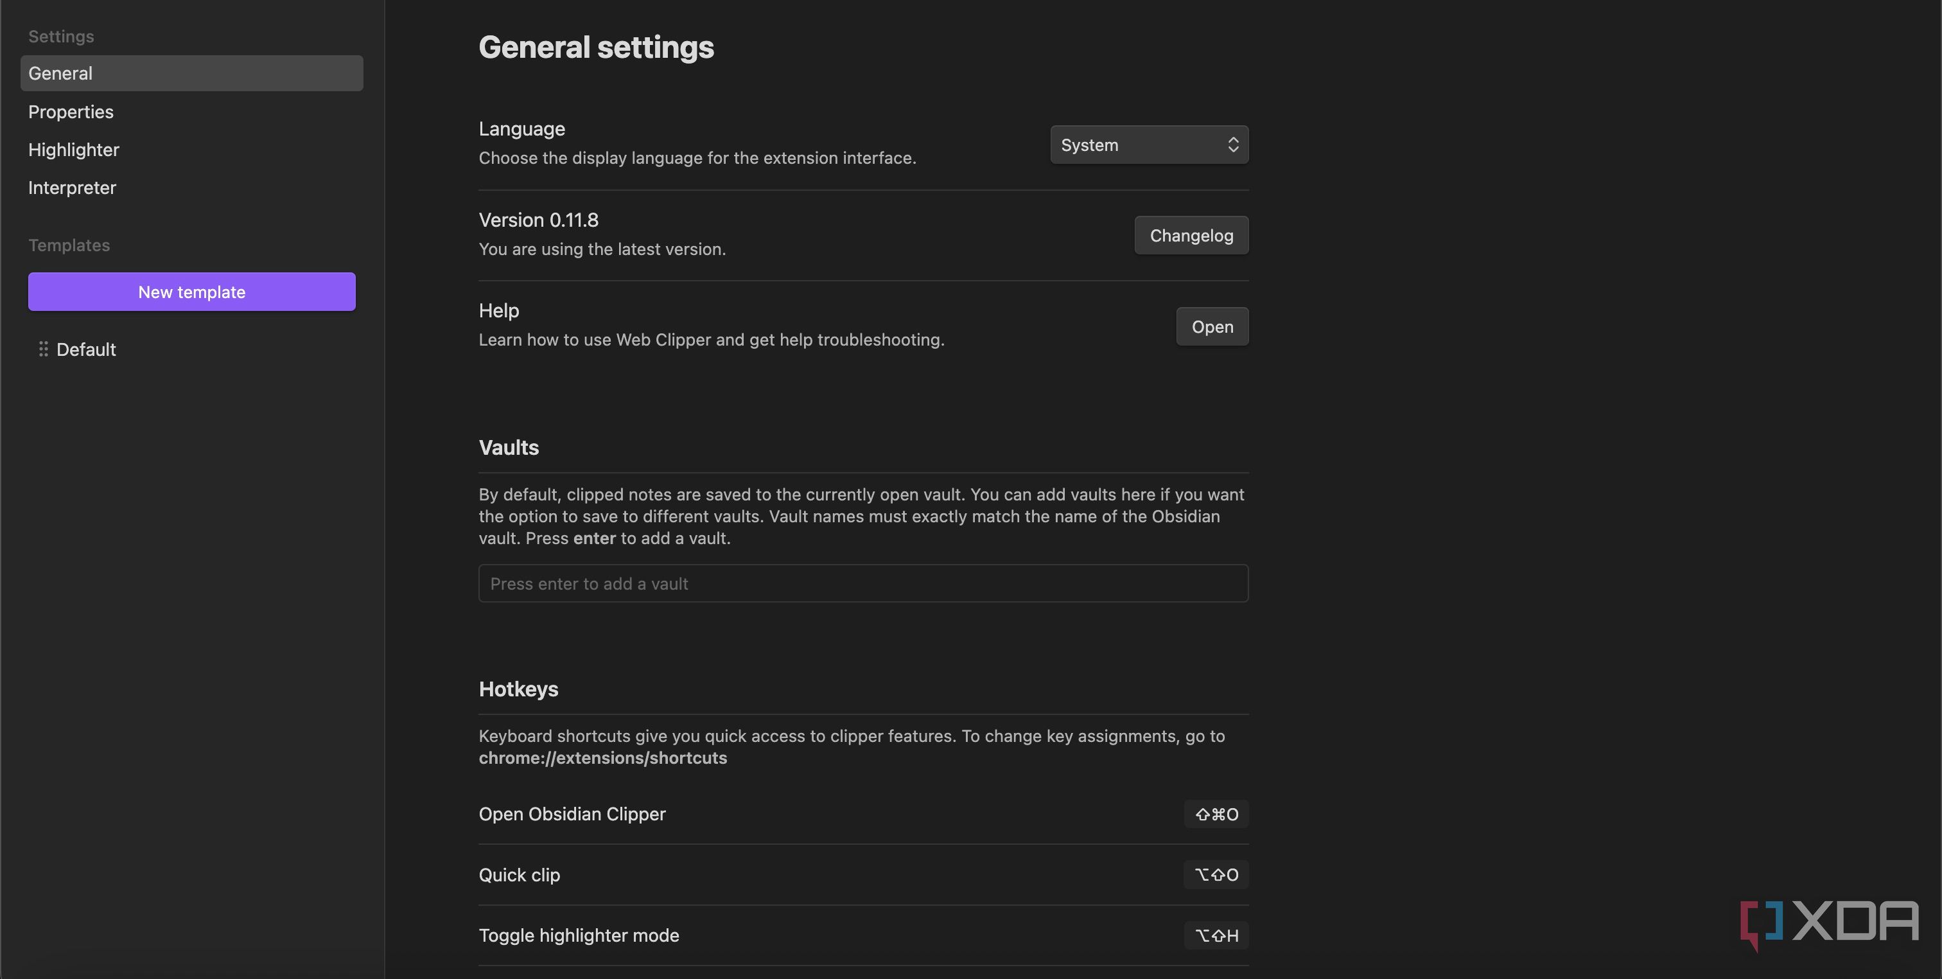Click the Toggle highlighter mode hotkey badge

1216,935
